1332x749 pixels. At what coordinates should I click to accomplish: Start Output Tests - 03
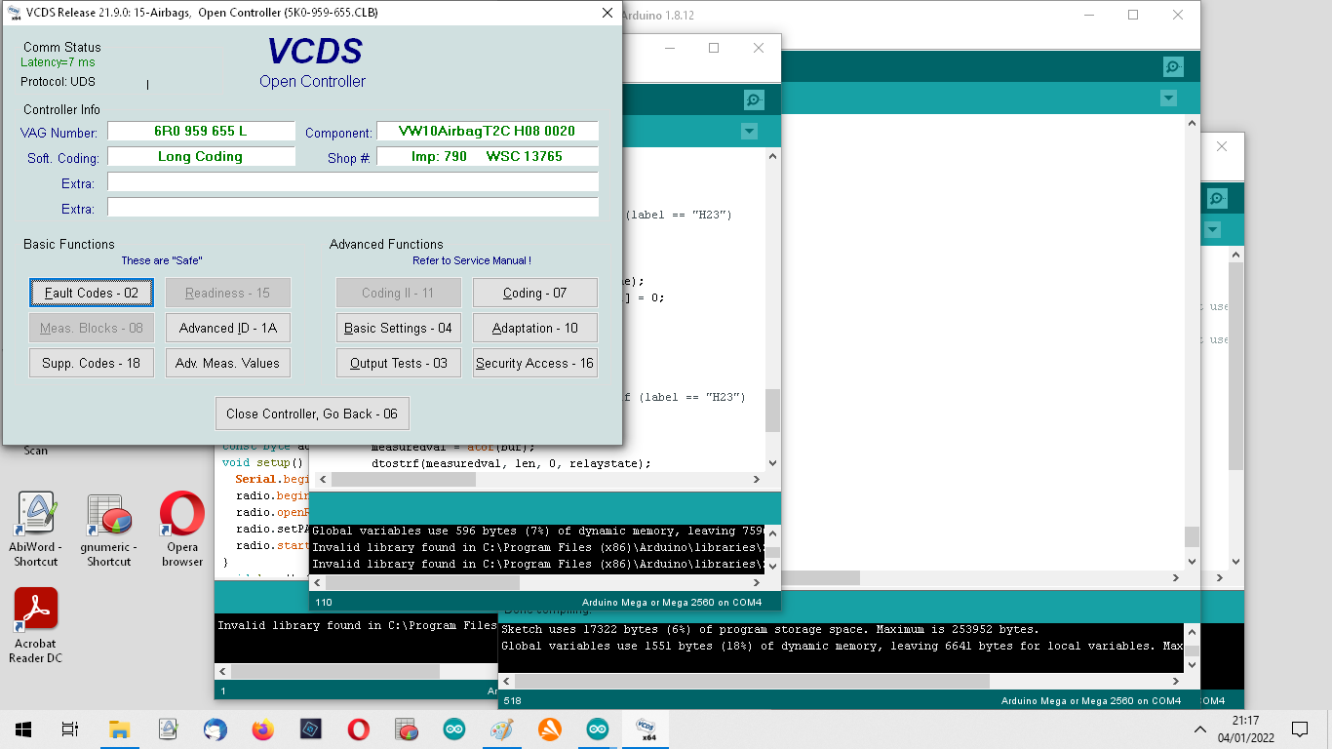399,363
